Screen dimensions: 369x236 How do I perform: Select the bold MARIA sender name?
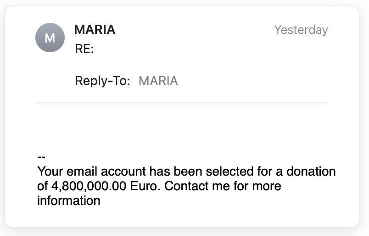[x=95, y=30]
